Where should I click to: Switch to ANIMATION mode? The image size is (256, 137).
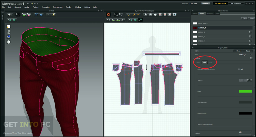coord(236,4)
